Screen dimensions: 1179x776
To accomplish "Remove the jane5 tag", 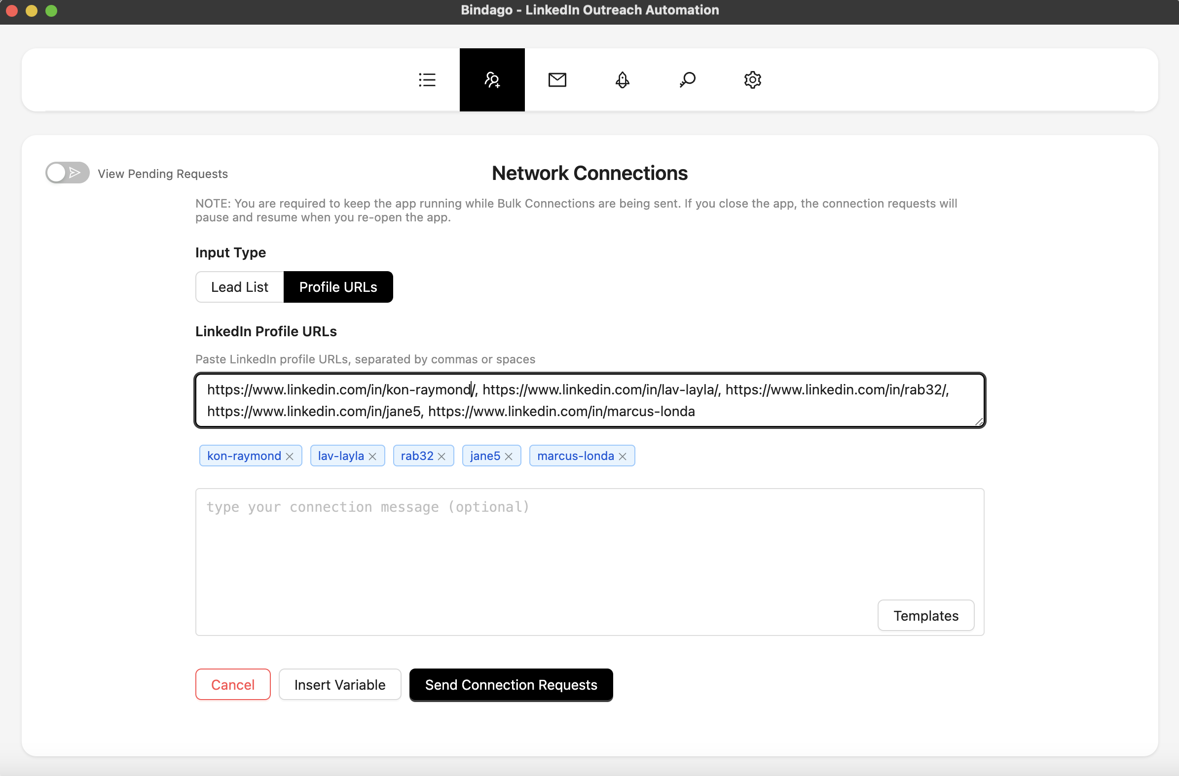I will click(x=509, y=456).
